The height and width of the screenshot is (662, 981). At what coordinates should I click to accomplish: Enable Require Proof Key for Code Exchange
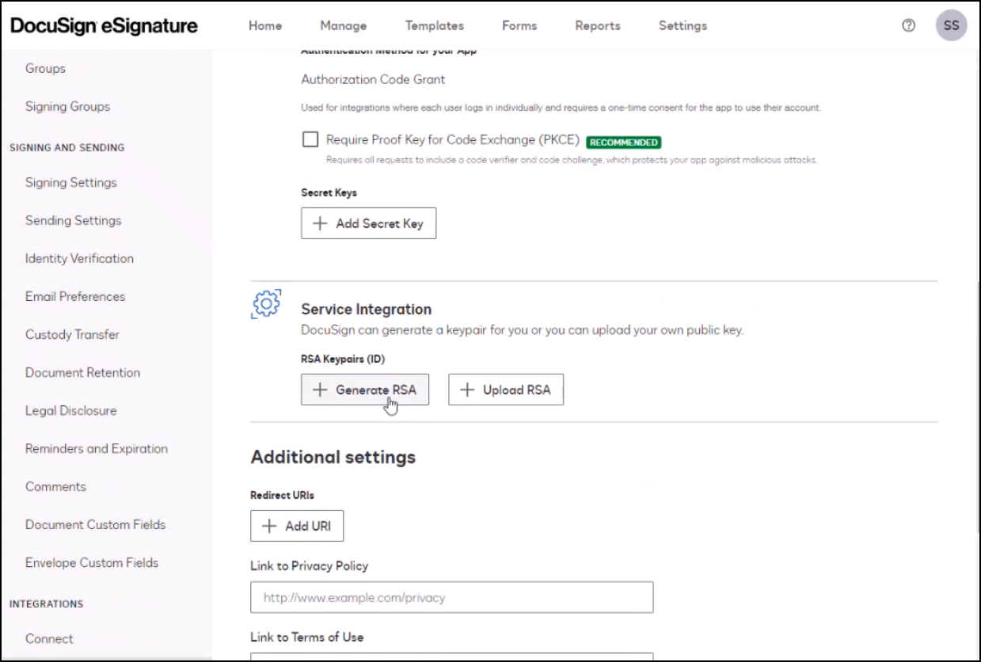tap(310, 140)
